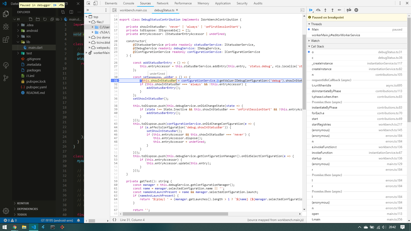Viewport: 411px width, 231px height.
Task: Switch to the Network tab in DevTools
Action: [163, 3]
